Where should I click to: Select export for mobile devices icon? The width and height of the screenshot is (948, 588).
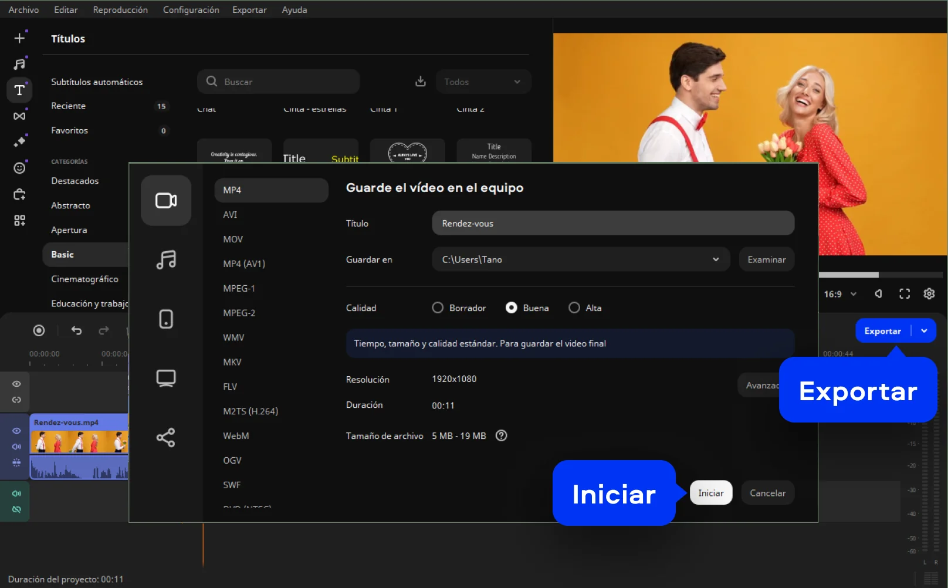coord(166,319)
